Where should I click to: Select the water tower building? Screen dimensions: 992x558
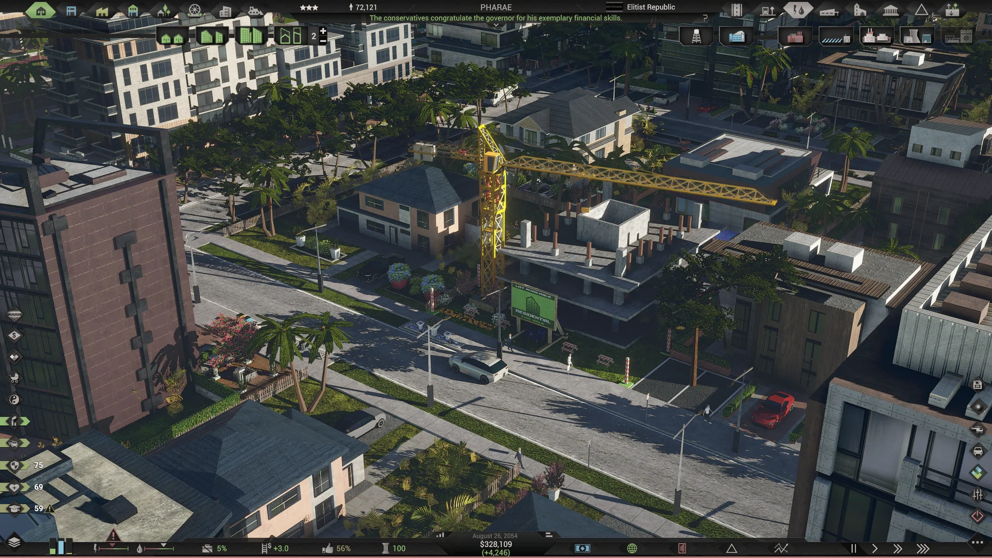tap(696, 36)
